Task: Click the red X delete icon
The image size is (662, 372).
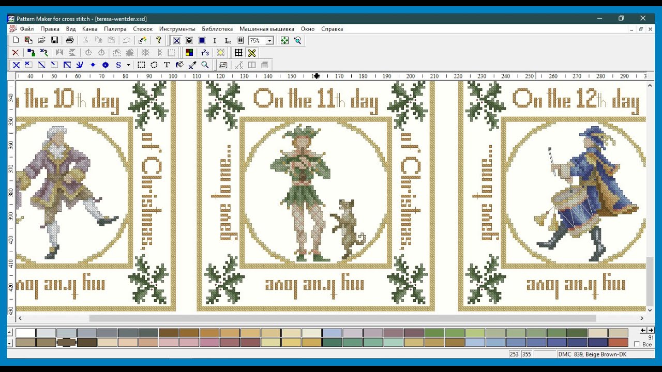Action: (x=16, y=53)
